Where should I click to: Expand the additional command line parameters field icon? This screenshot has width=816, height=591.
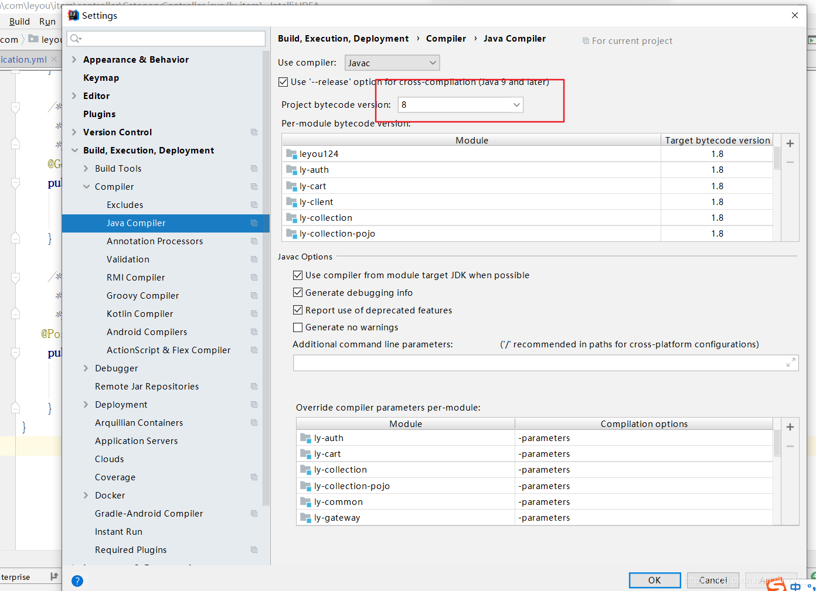tap(791, 363)
